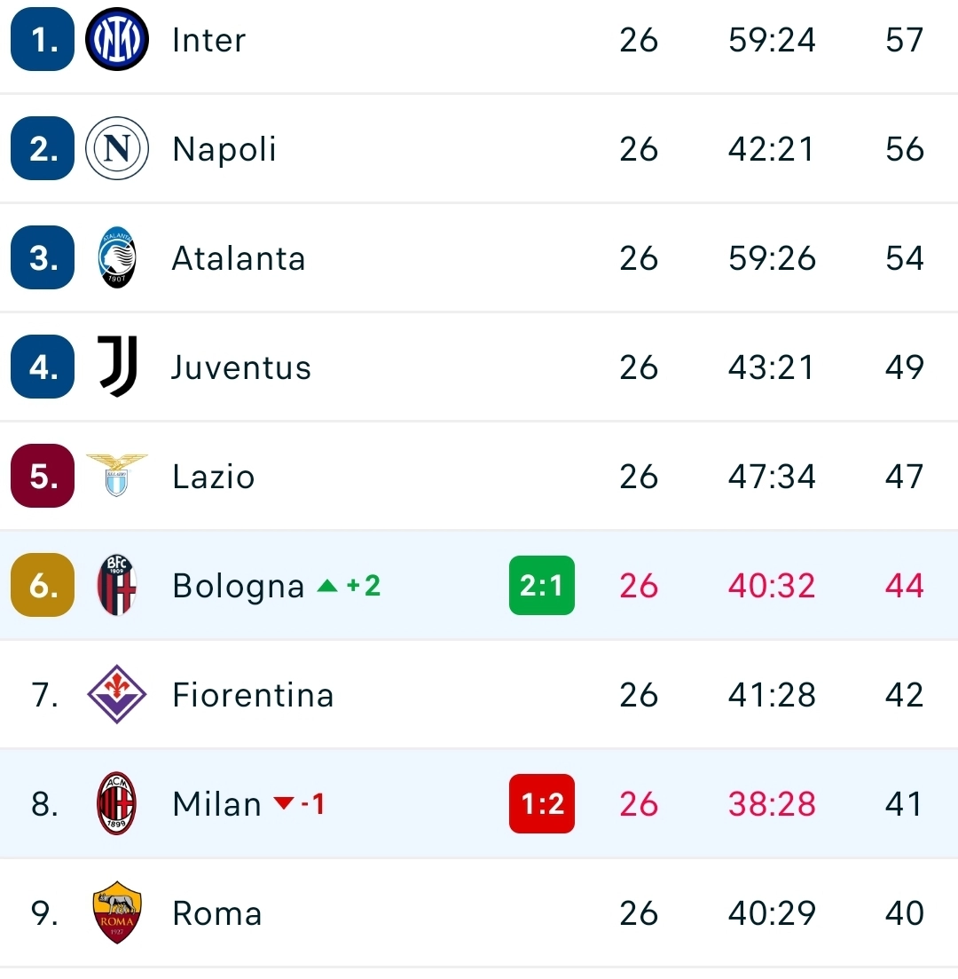Tap the gold rank 6 position badge

[43, 585]
